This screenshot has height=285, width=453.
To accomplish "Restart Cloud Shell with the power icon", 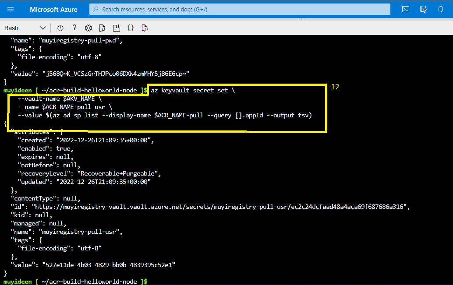I will [60, 28].
